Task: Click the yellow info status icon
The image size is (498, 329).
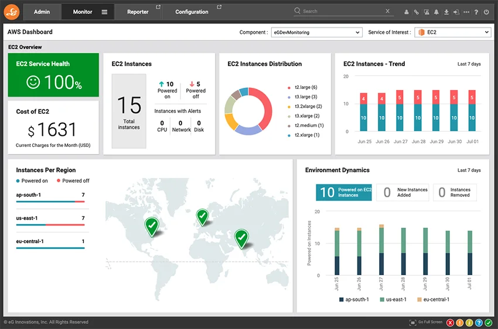Action: [x=469, y=323]
